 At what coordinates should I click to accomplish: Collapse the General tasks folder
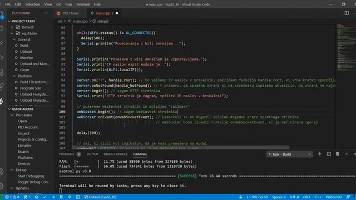point(14,39)
